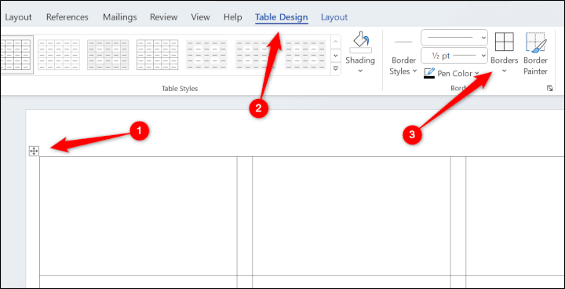This screenshot has height=289, width=565.
Task: Click the Borders grid icon
Action: (505, 42)
